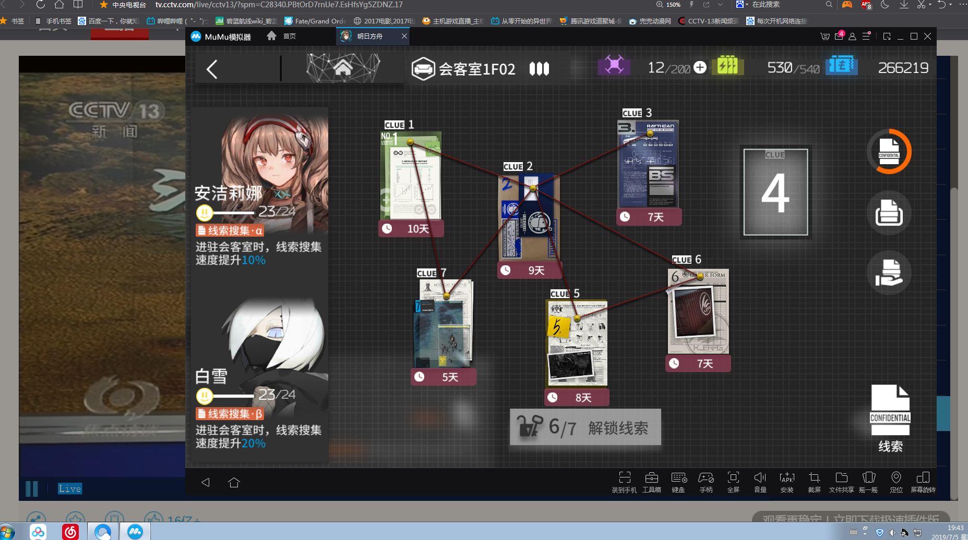The image size is (968, 540).
Task: Open the Fate/Grand Order bookmark
Action: [x=315, y=21]
